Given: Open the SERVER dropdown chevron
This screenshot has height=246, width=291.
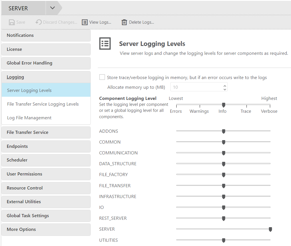Looking at the screenshot, I should tap(52, 8).
